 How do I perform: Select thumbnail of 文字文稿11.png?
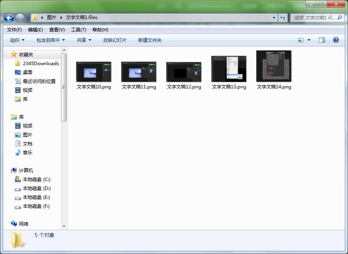point(139,72)
